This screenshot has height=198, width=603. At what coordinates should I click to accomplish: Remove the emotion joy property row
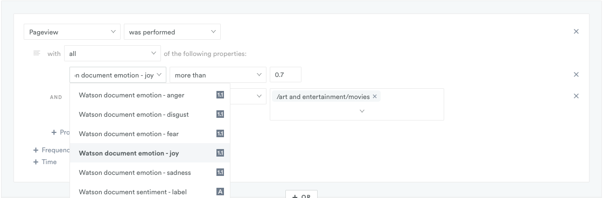(576, 75)
